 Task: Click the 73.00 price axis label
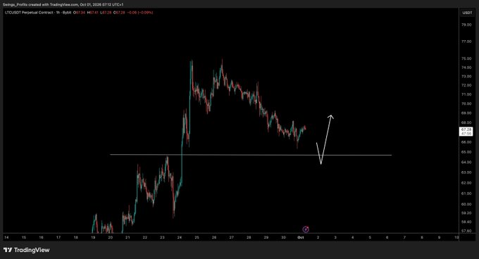pyautogui.click(x=466, y=76)
